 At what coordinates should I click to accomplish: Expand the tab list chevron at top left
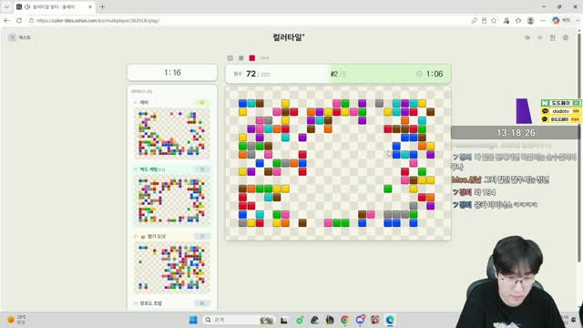point(6,6)
